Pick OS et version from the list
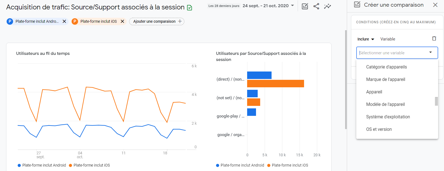 pos(379,129)
